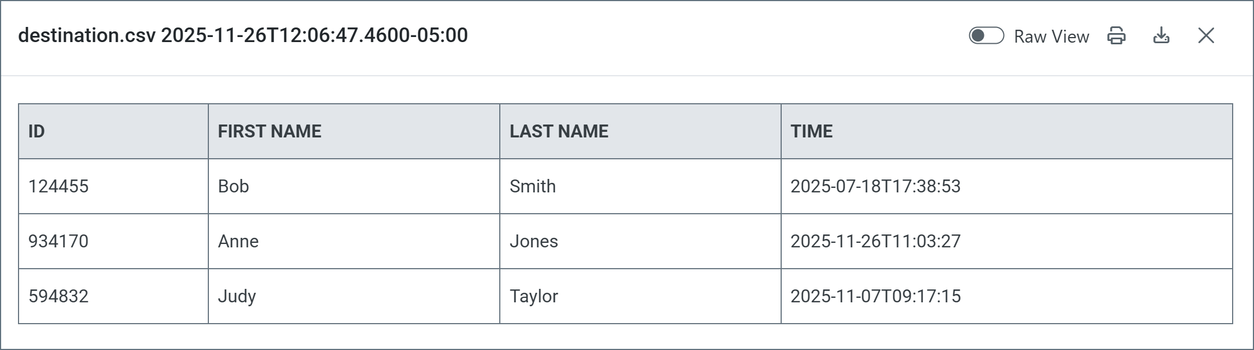Select the Jones last name cell
Viewport: 1254px width, 350px height.
click(533, 241)
